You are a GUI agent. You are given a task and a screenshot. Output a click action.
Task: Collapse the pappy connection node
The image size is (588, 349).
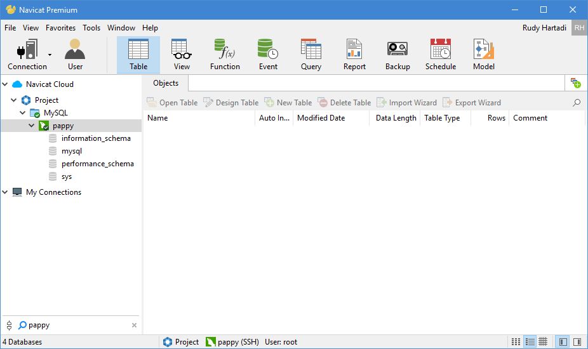pos(32,126)
